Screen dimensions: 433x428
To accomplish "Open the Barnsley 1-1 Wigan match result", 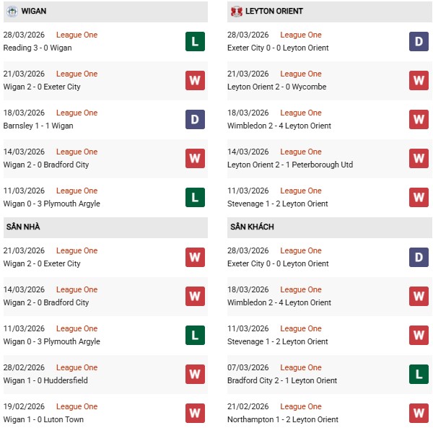I will pos(38,126).
